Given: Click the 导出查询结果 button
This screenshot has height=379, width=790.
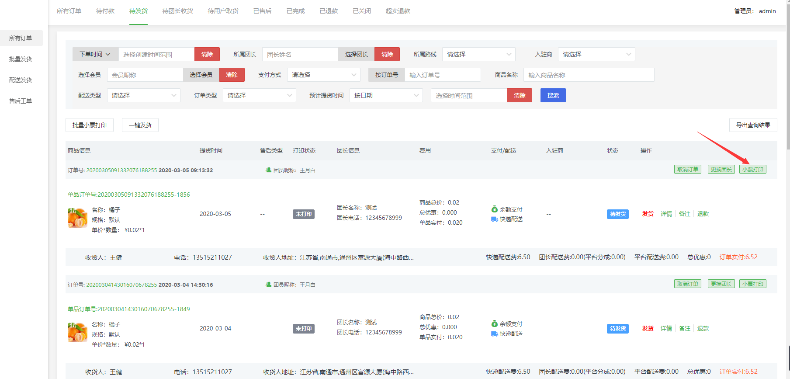Looking at the screenshot, I should click(753, 125).
